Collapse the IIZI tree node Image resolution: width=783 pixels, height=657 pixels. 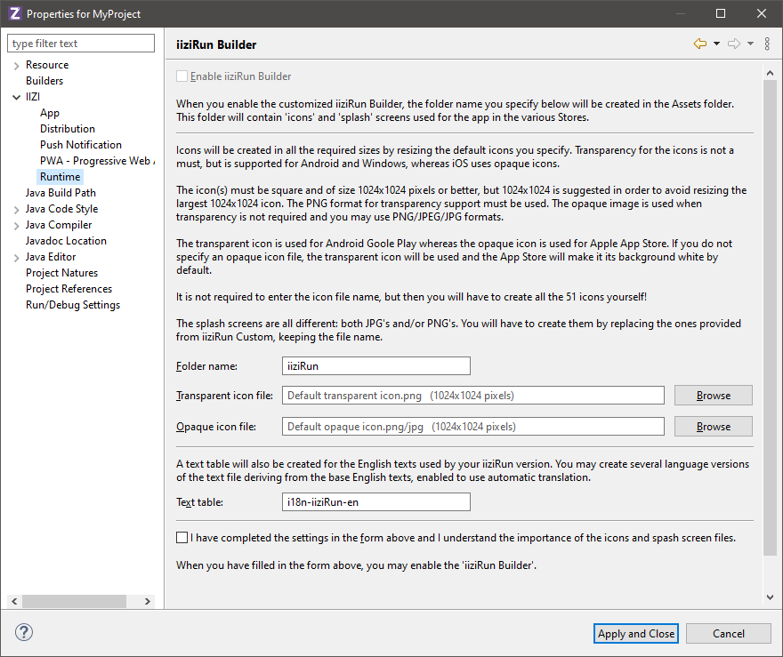click(x=17, y=97)
